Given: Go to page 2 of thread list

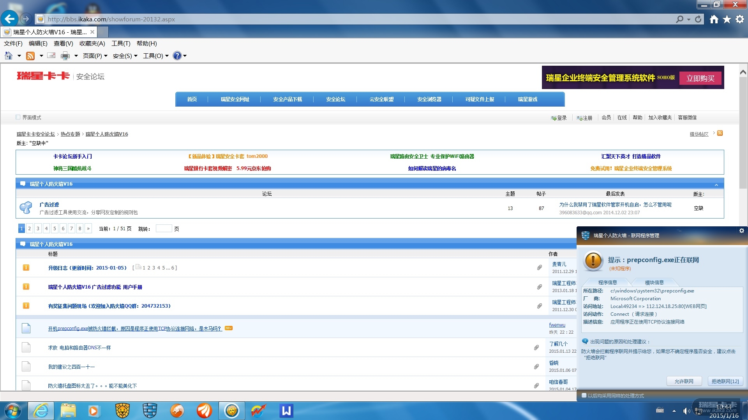Looking at the screenshot, I should [30, 229].
